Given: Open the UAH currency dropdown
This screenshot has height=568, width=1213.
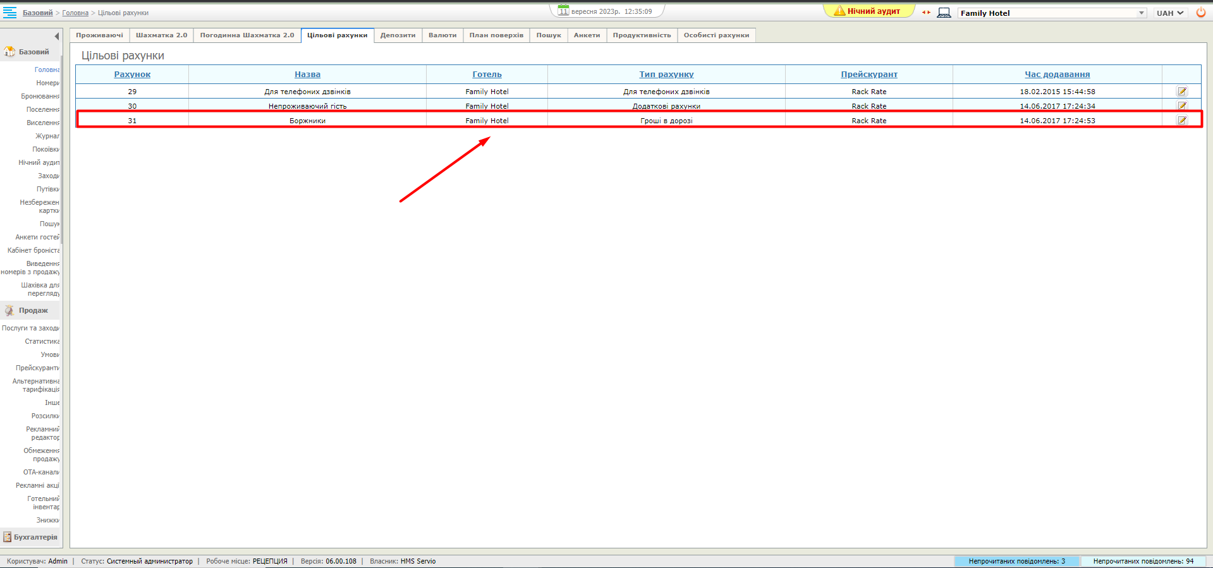Looking at the screenshot, I should click(x=1170, y=13).
